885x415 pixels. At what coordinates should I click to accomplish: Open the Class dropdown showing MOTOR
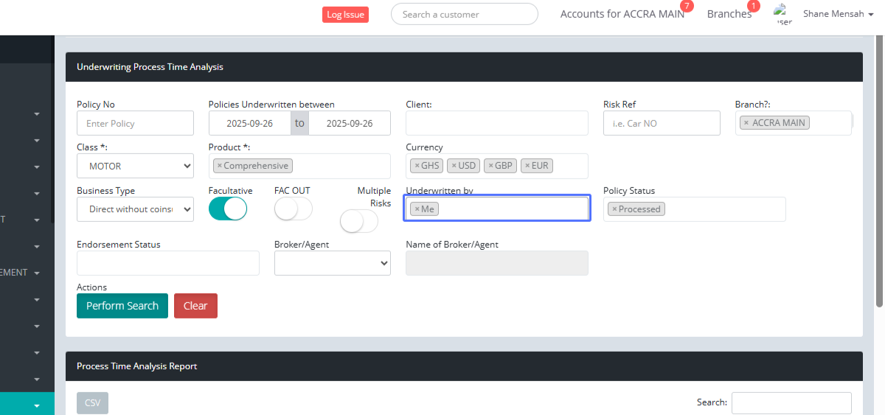(135, 166)
